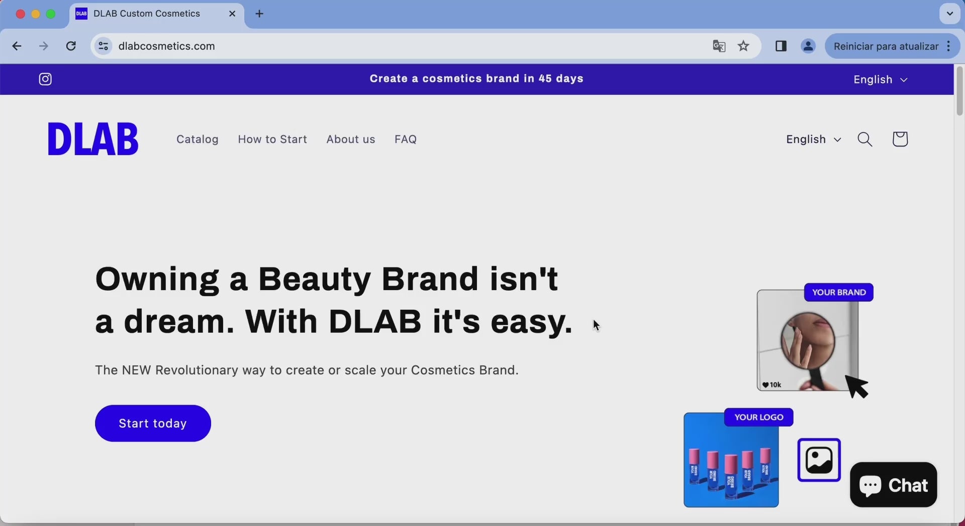Screen dimensions: 965x526
Task: Open the shopping cart icon
Action: (x=900, y=139)
